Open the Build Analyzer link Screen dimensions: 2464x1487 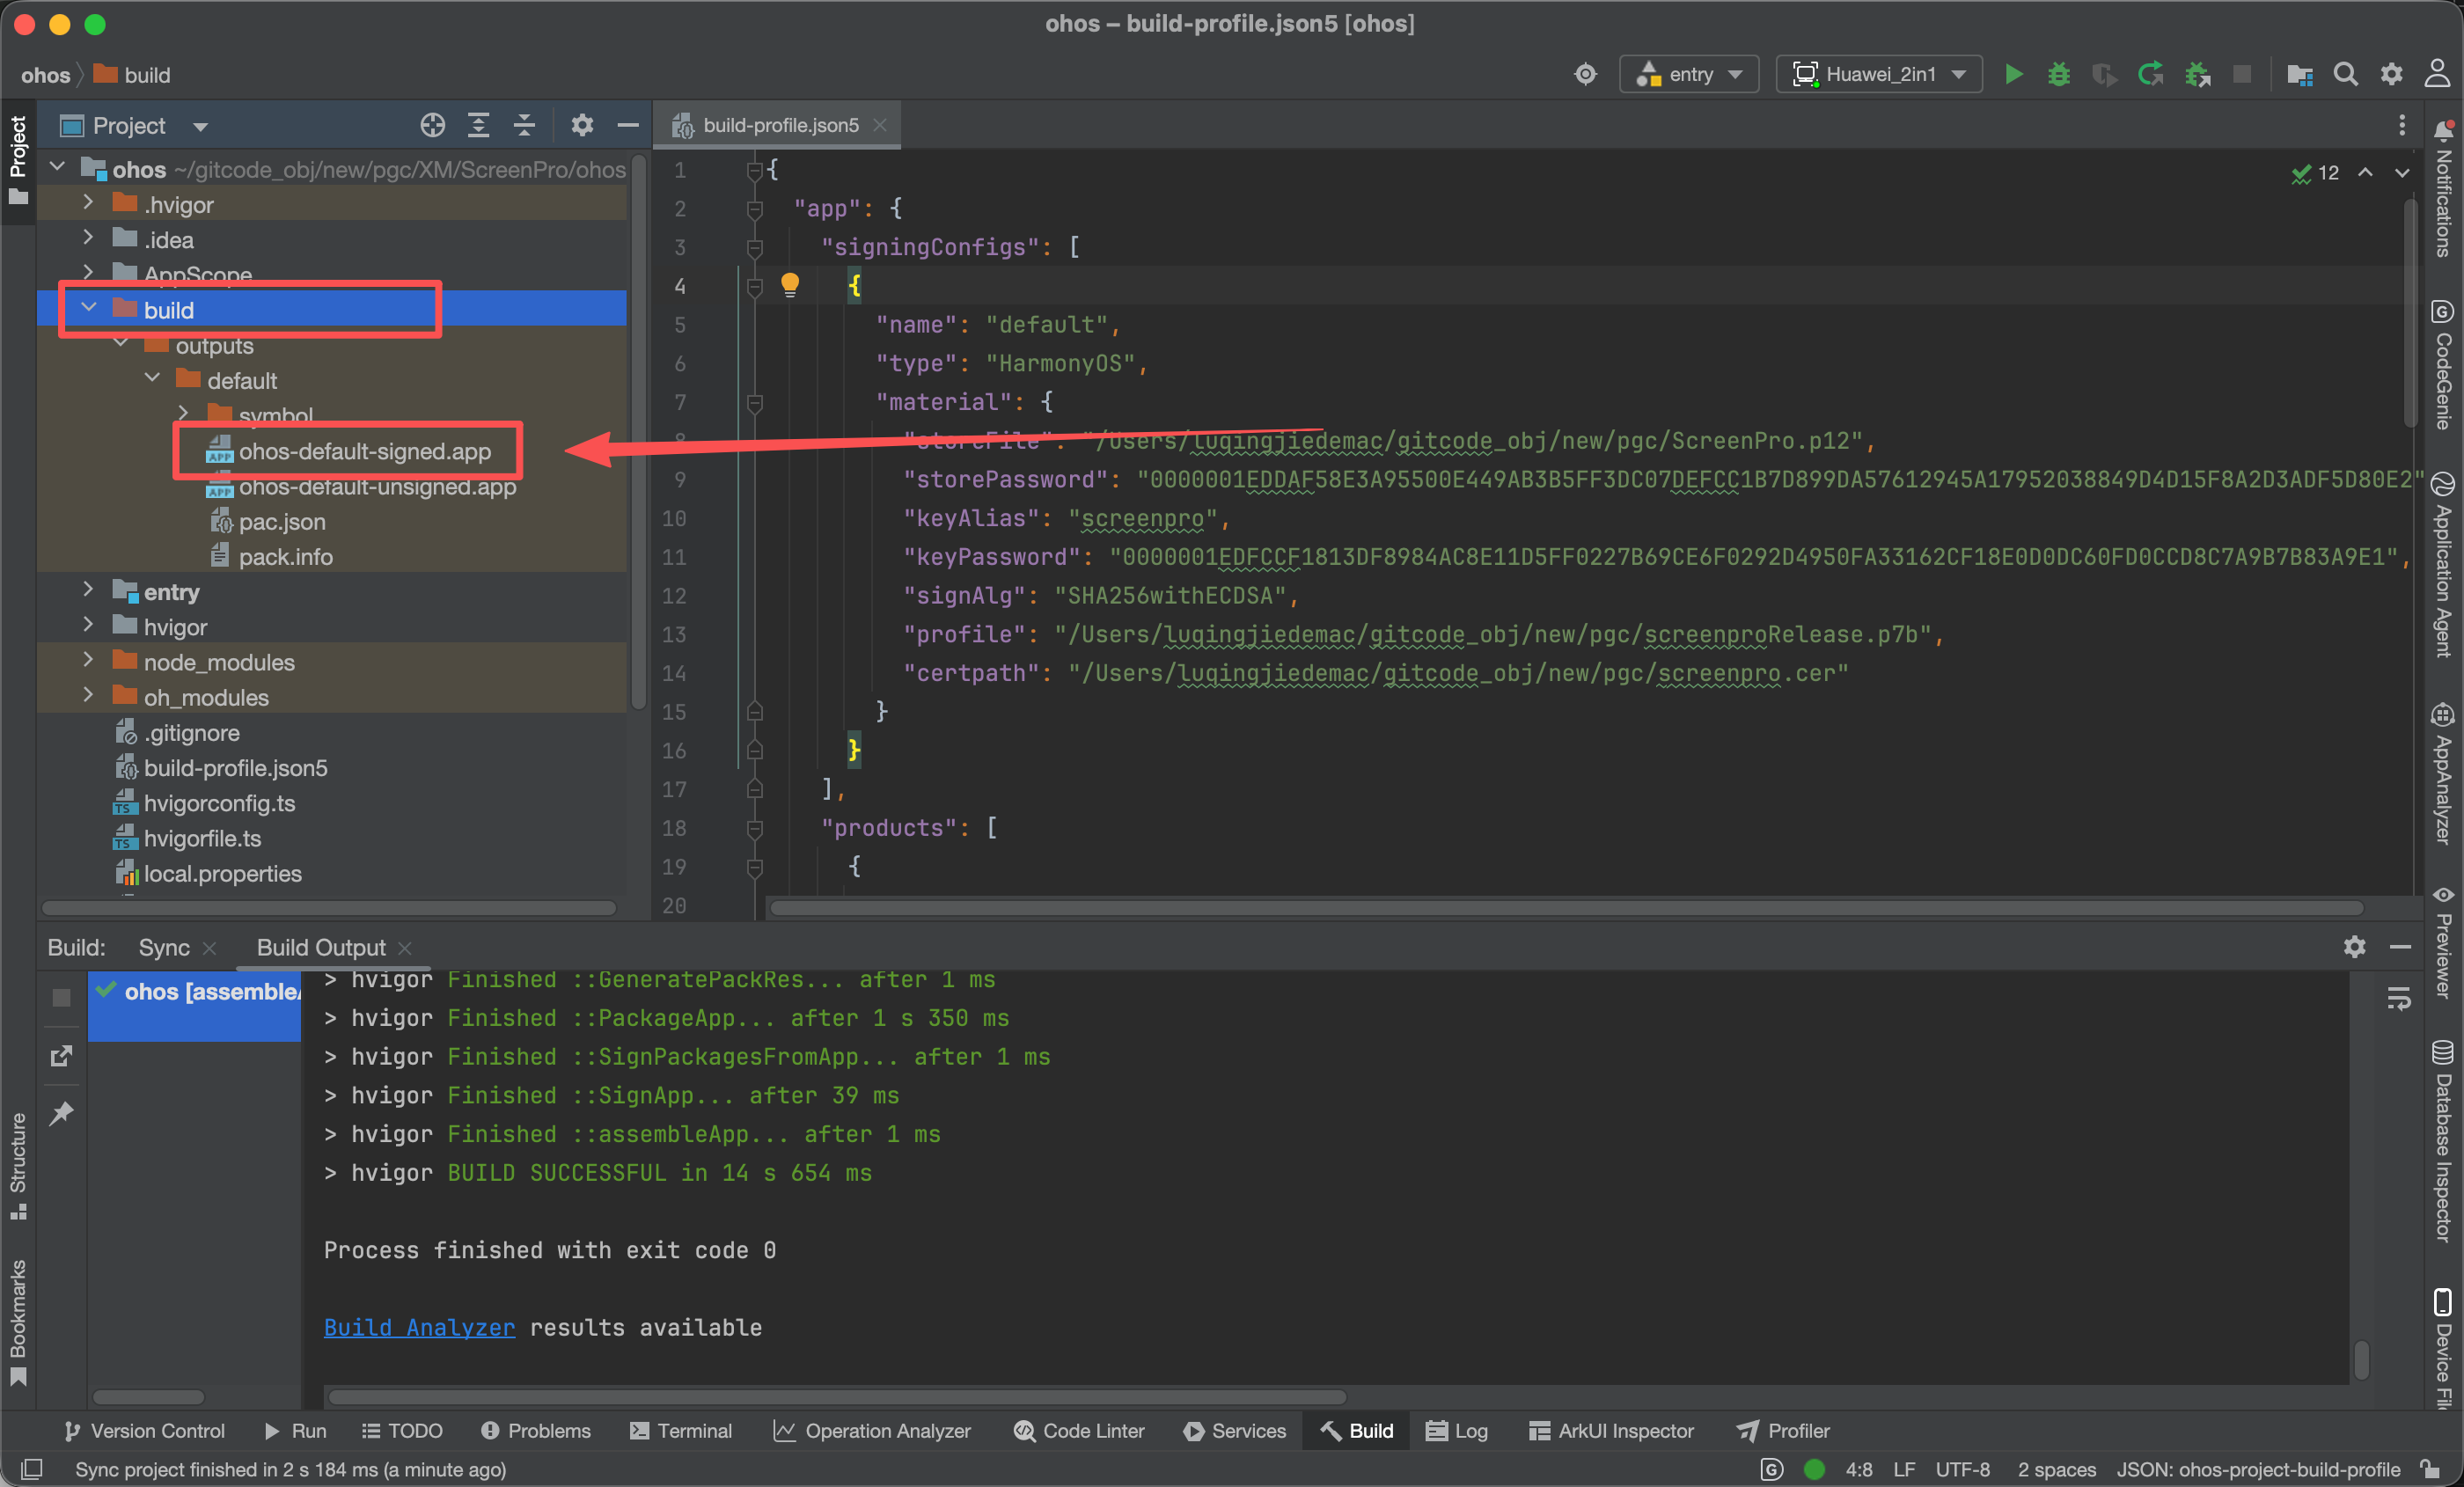[419, 1328]
